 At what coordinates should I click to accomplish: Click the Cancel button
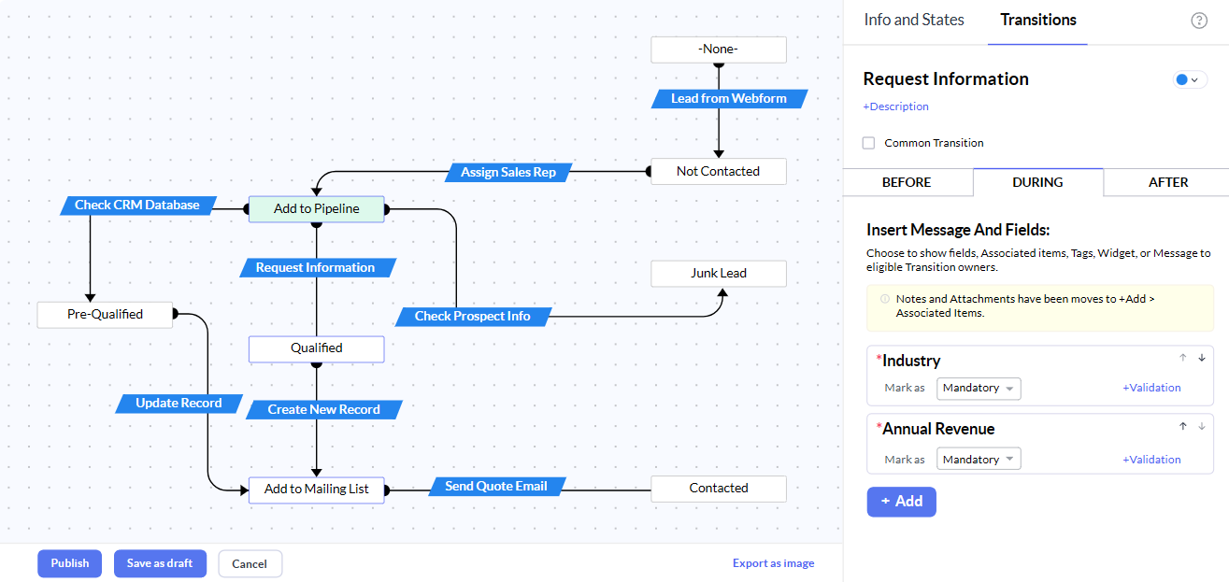(250, 564)
